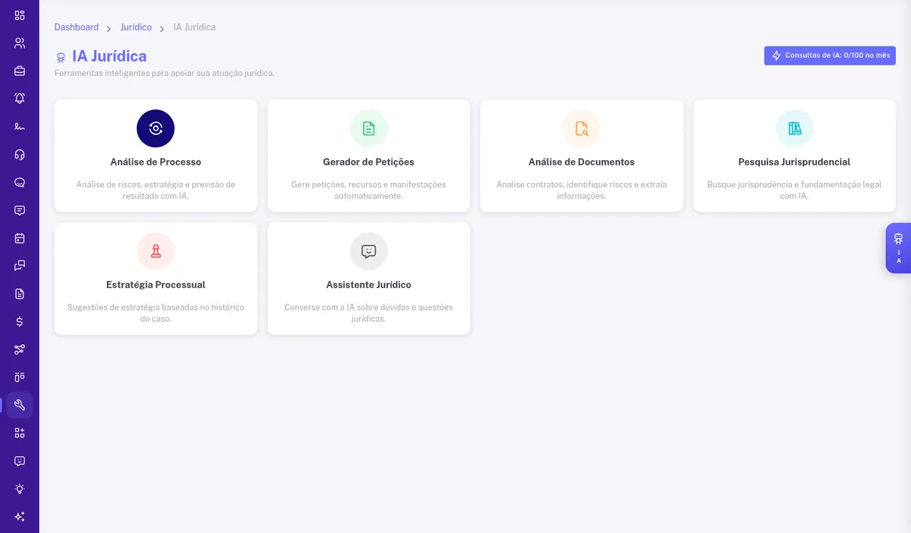This screenshot has width=911, height=533.
Task: Click the Análise de Processo circular icon
Action: (156, 128)
